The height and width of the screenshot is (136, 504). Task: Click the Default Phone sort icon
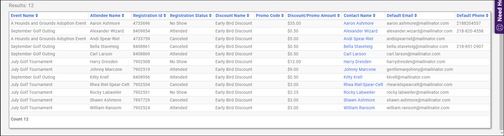(487, 15)
